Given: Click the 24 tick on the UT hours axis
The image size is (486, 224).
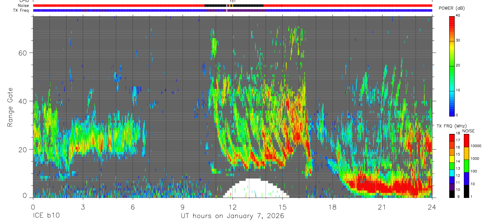Looking at the screenshot, I should coord(432,207).
